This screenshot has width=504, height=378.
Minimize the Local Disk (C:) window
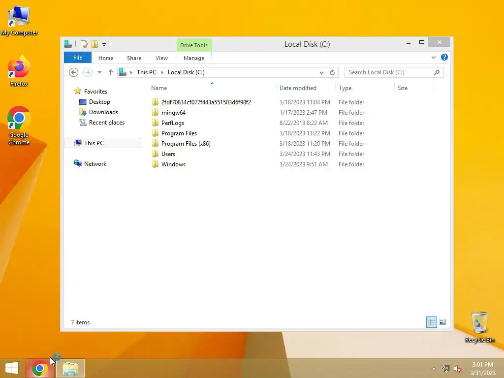[408, 42]
